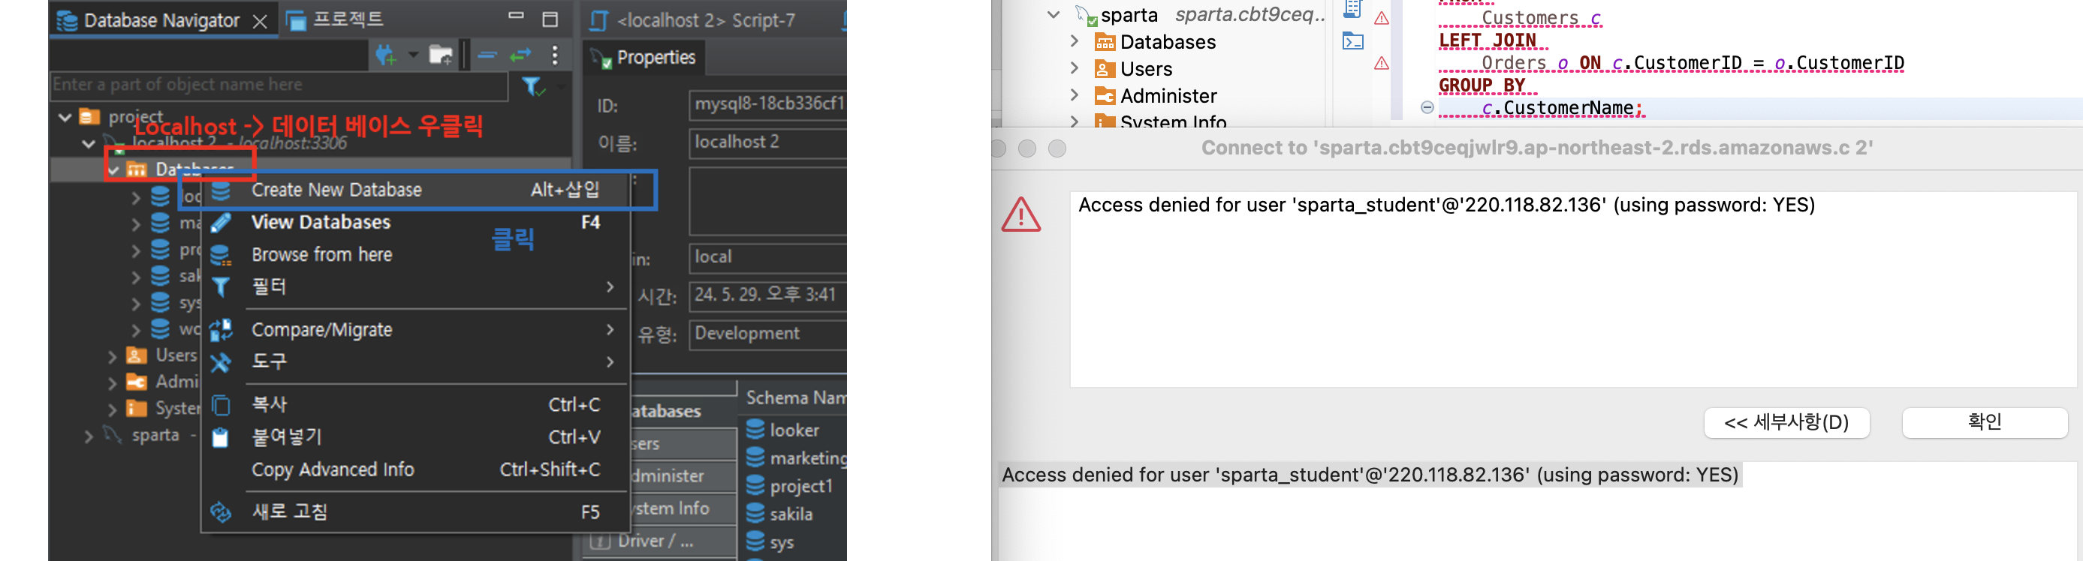2083x561 pixels.
Task: Click the funnel icon beside 필터
Action: coord(221,287)
